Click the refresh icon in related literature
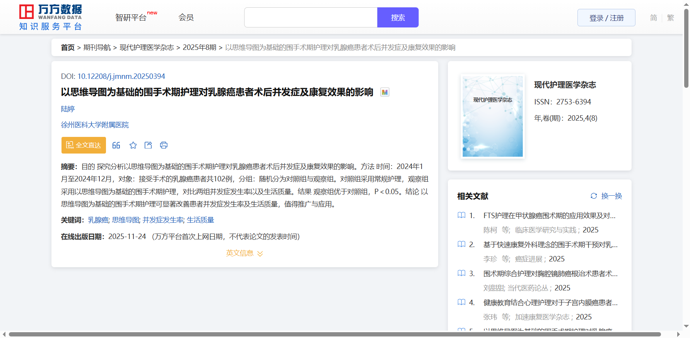 (594, 196)
